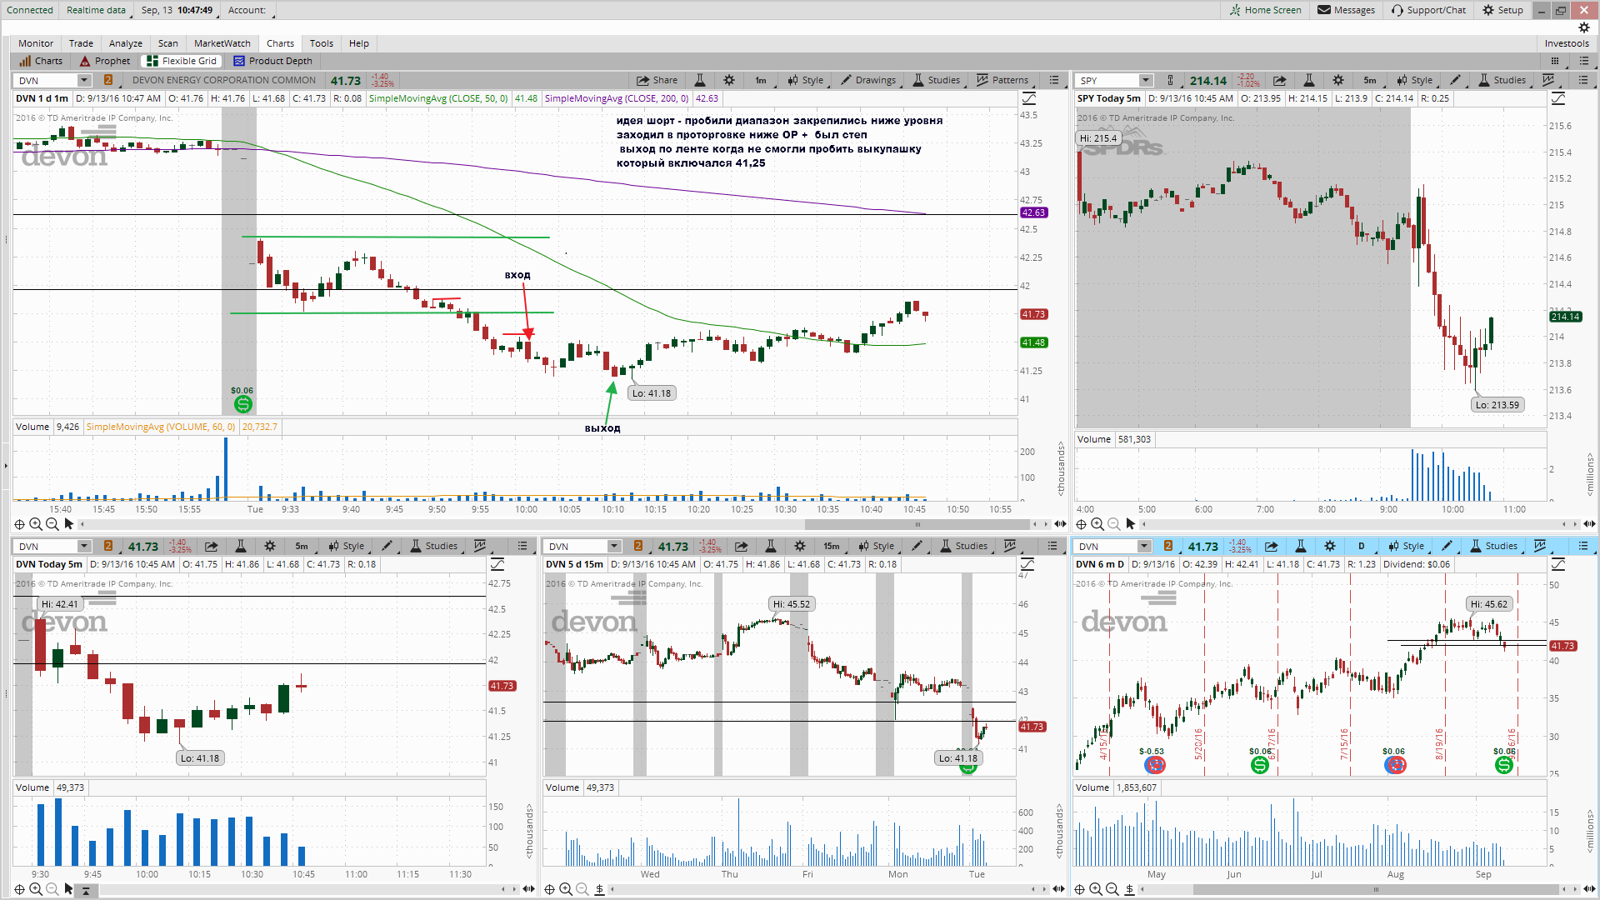Click the flask icon in the DVN 15m chart toolbar

(771, 546)
